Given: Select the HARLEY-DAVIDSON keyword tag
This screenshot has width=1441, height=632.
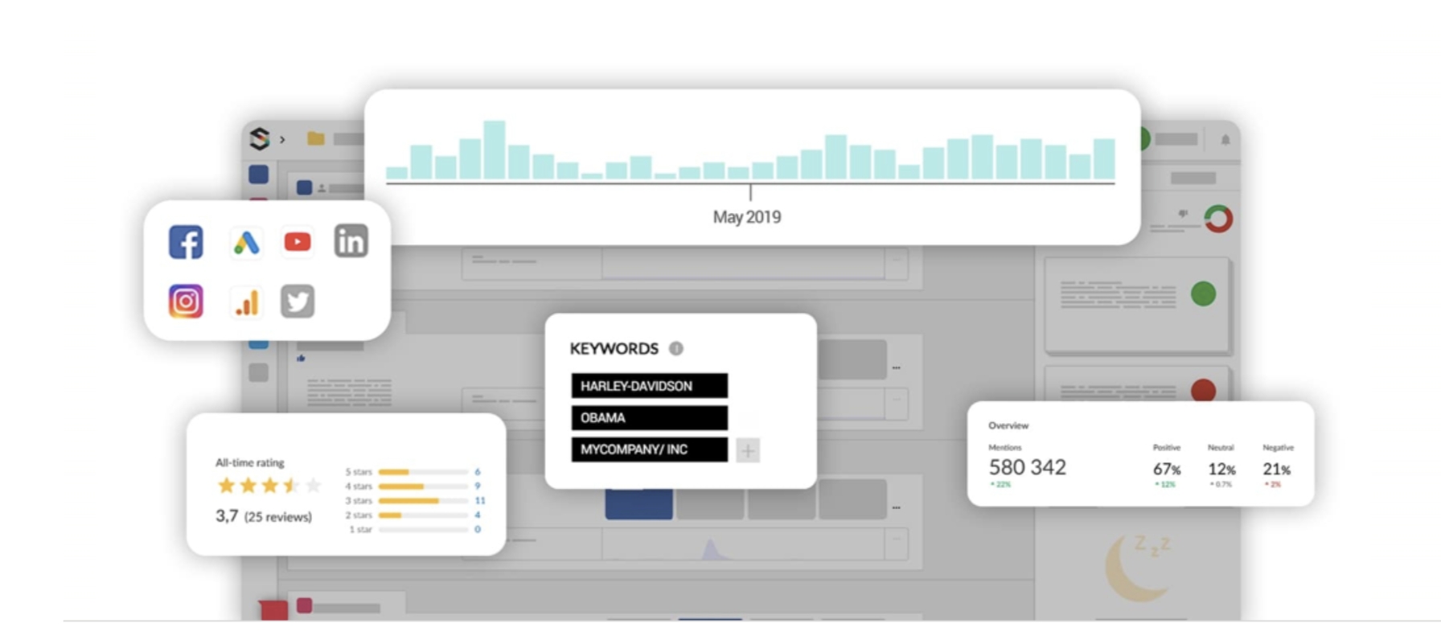Looking at the screenshot, I should (x=650, y=386).
